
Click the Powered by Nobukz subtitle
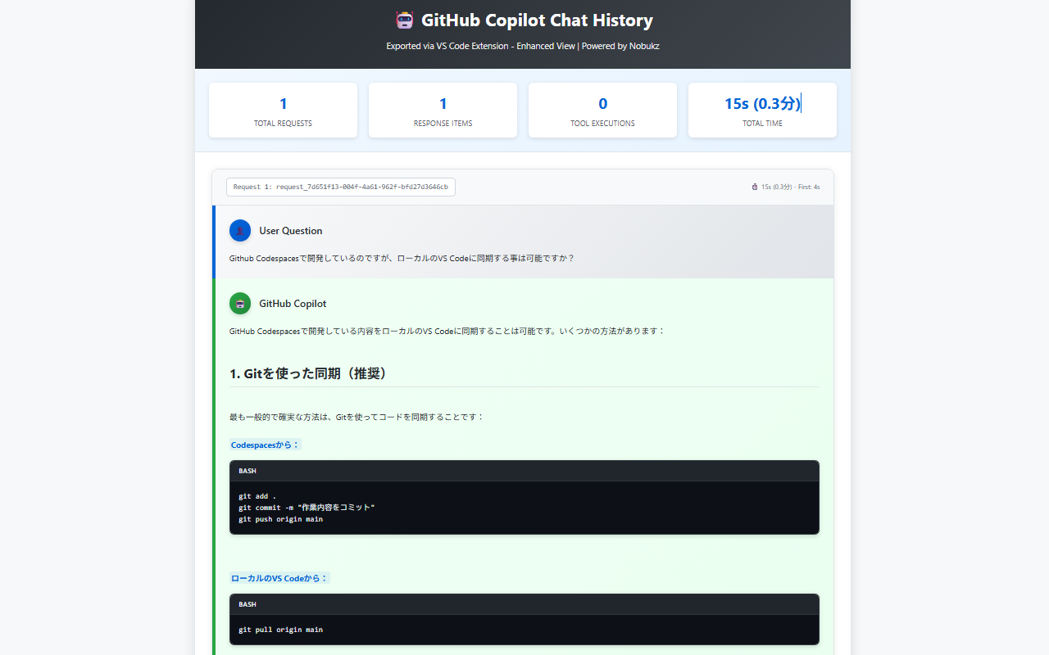[523, 46]
